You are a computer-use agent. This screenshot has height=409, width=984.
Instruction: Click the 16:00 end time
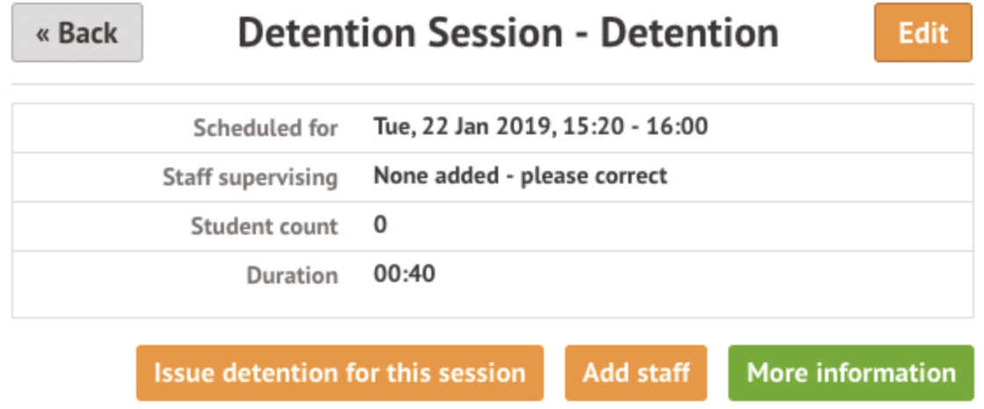click(x=677, y=127)
